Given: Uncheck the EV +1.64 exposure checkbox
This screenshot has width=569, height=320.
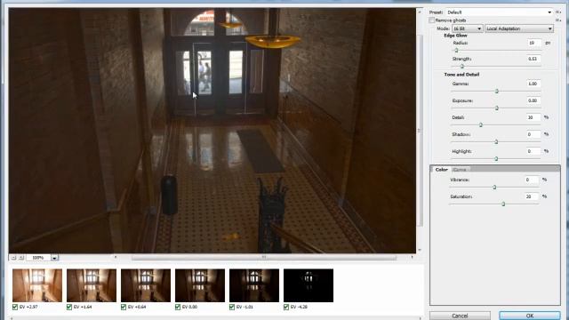Looking at the screenshot, I should (x=69, y=307).
